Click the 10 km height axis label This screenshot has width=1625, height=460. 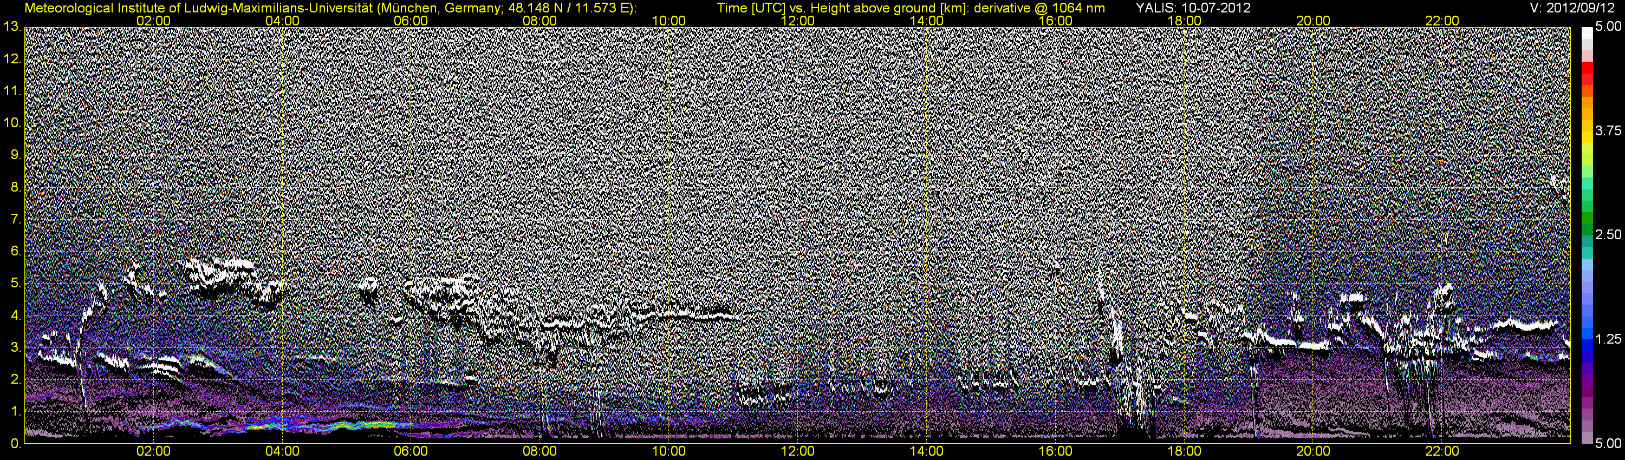(12, 123)
